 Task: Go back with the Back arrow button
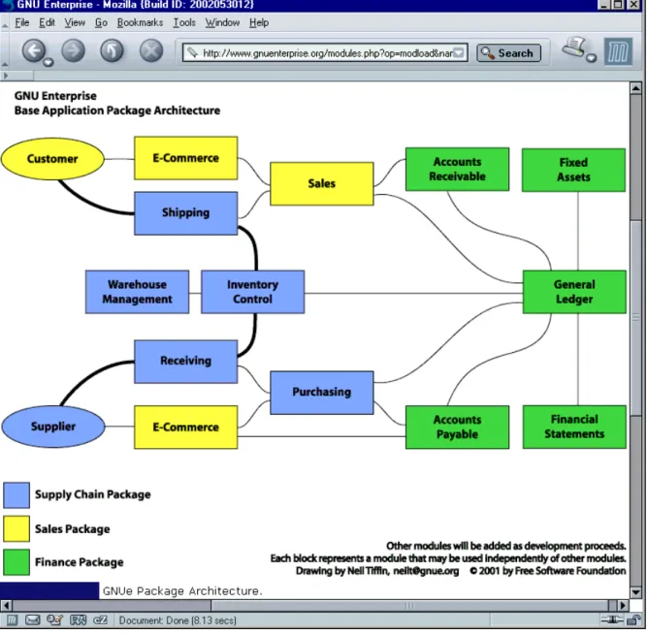pyautogui.click(x=34, y=50)
